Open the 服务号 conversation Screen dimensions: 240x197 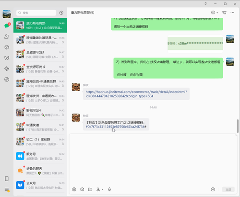[40, 156]
